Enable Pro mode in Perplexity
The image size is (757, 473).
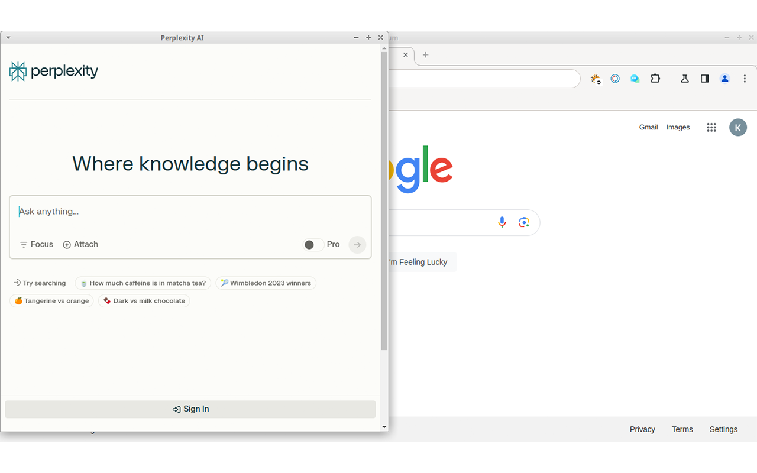(313, 244)
